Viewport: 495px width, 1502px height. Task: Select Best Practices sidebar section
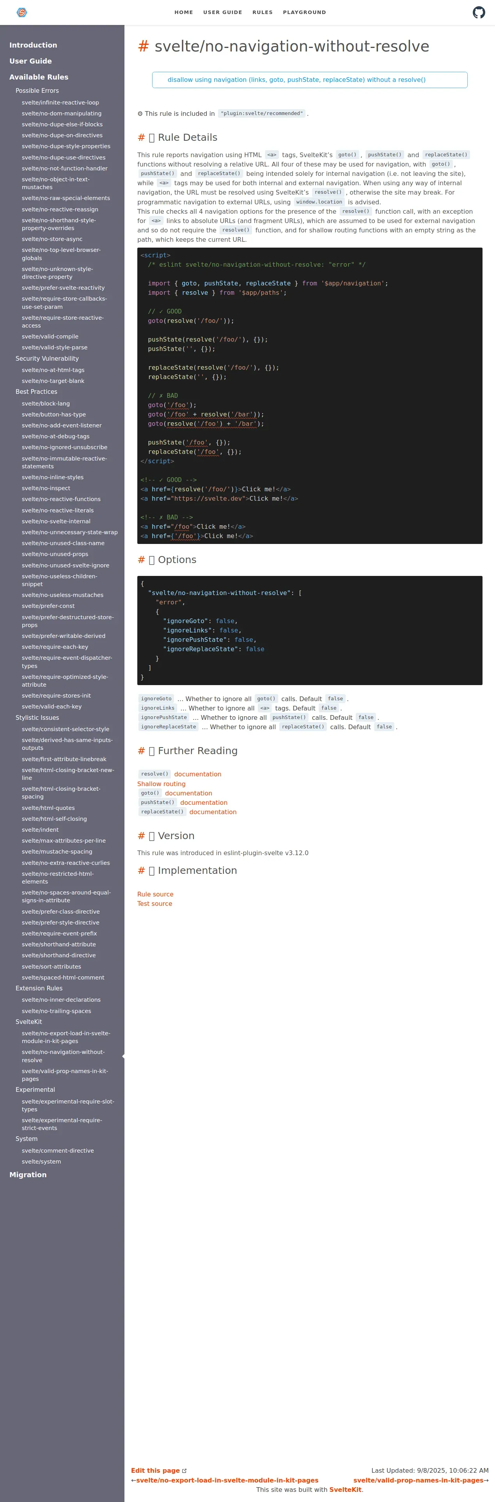[x=36, y=392]
